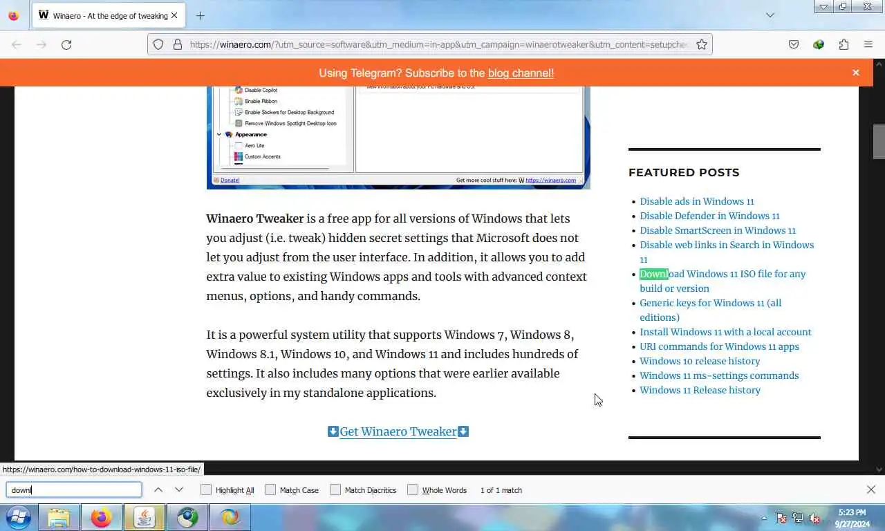Open Disable ads in Windows 11 post

pos(697,201)
